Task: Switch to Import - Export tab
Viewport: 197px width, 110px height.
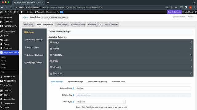Action: [111, 24]
